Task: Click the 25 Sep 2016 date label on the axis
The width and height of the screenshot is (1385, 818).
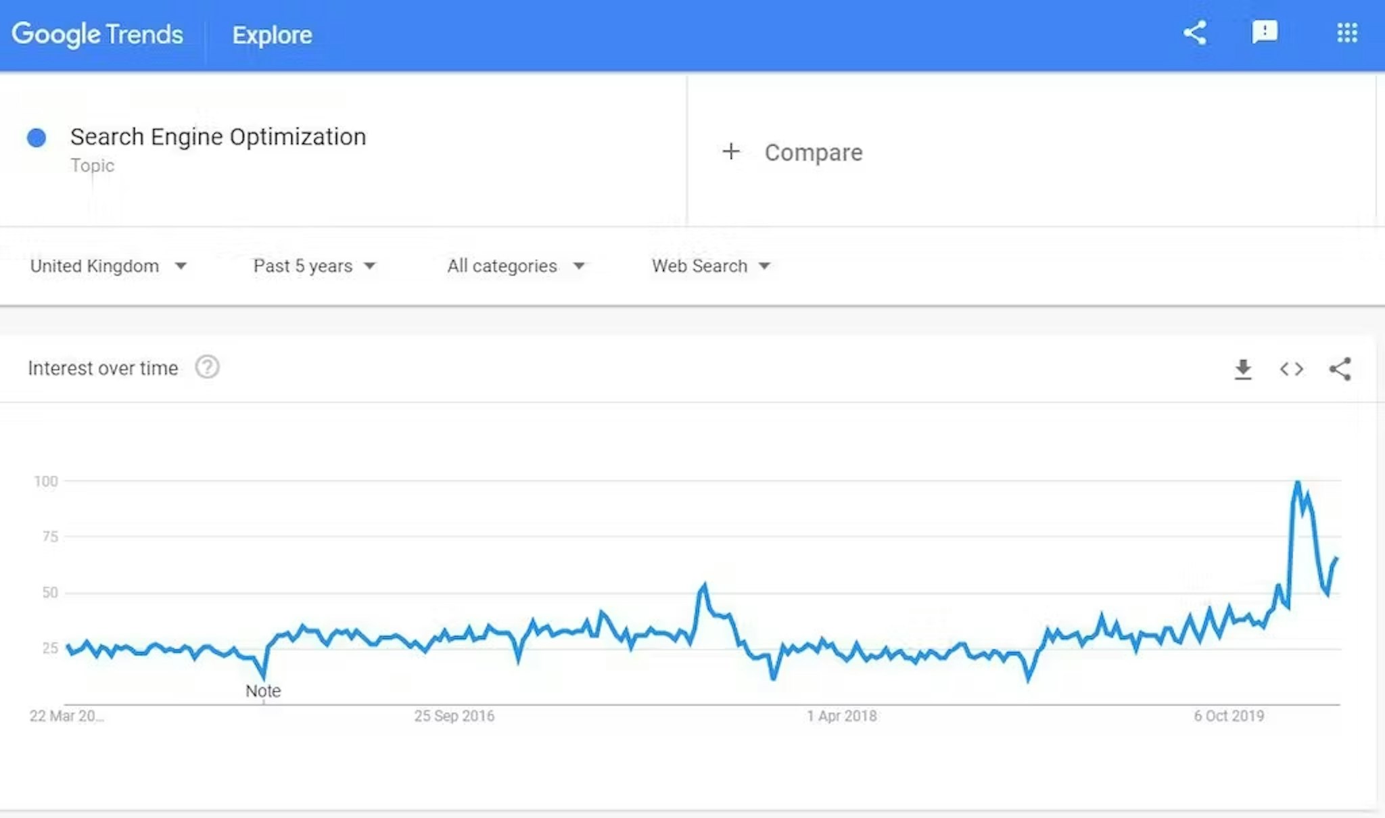Action: pos(454,716)
